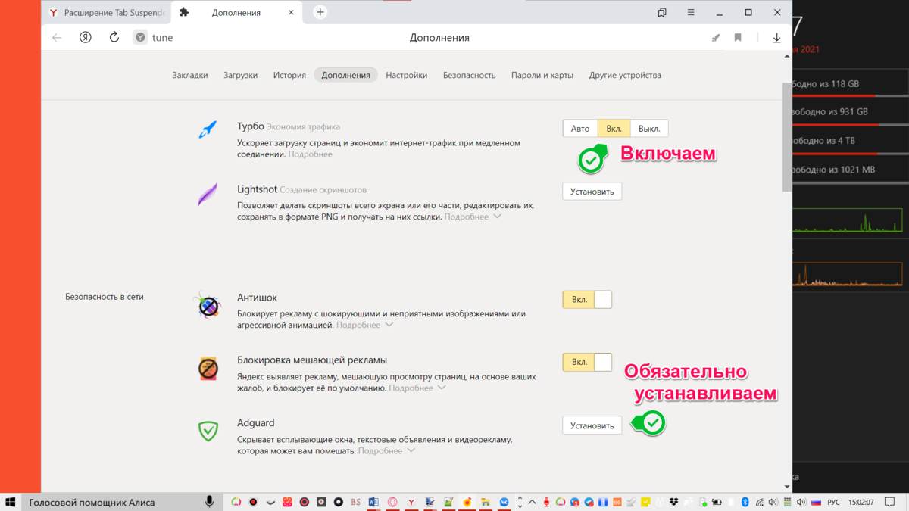
Task: Expand Антишок Подробнее chevron
Action: 389,325
